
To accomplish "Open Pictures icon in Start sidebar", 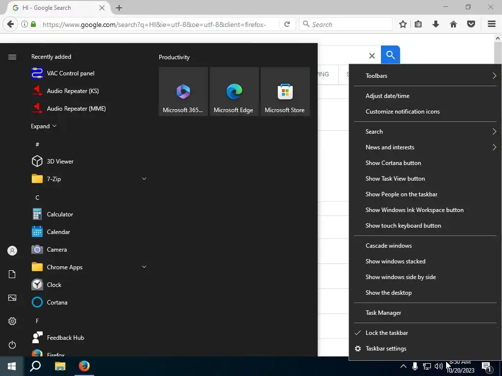I will [x=12, y=298].
